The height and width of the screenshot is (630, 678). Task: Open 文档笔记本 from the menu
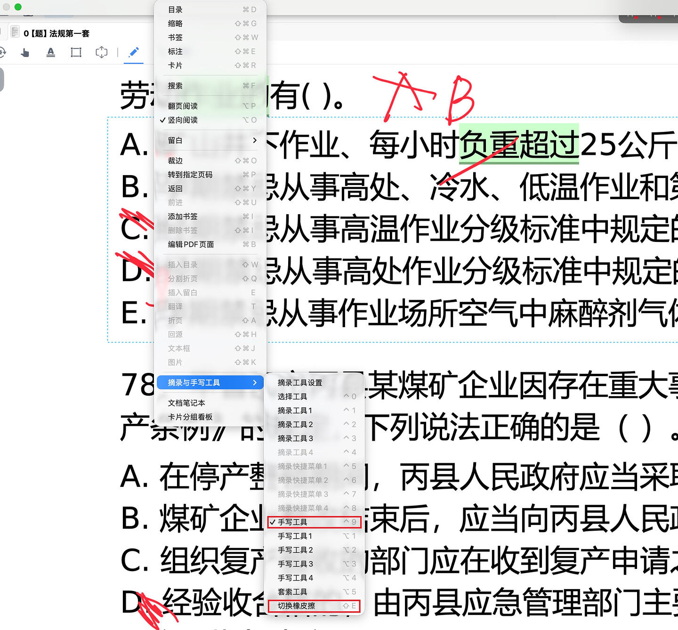(x=210, y=403)
